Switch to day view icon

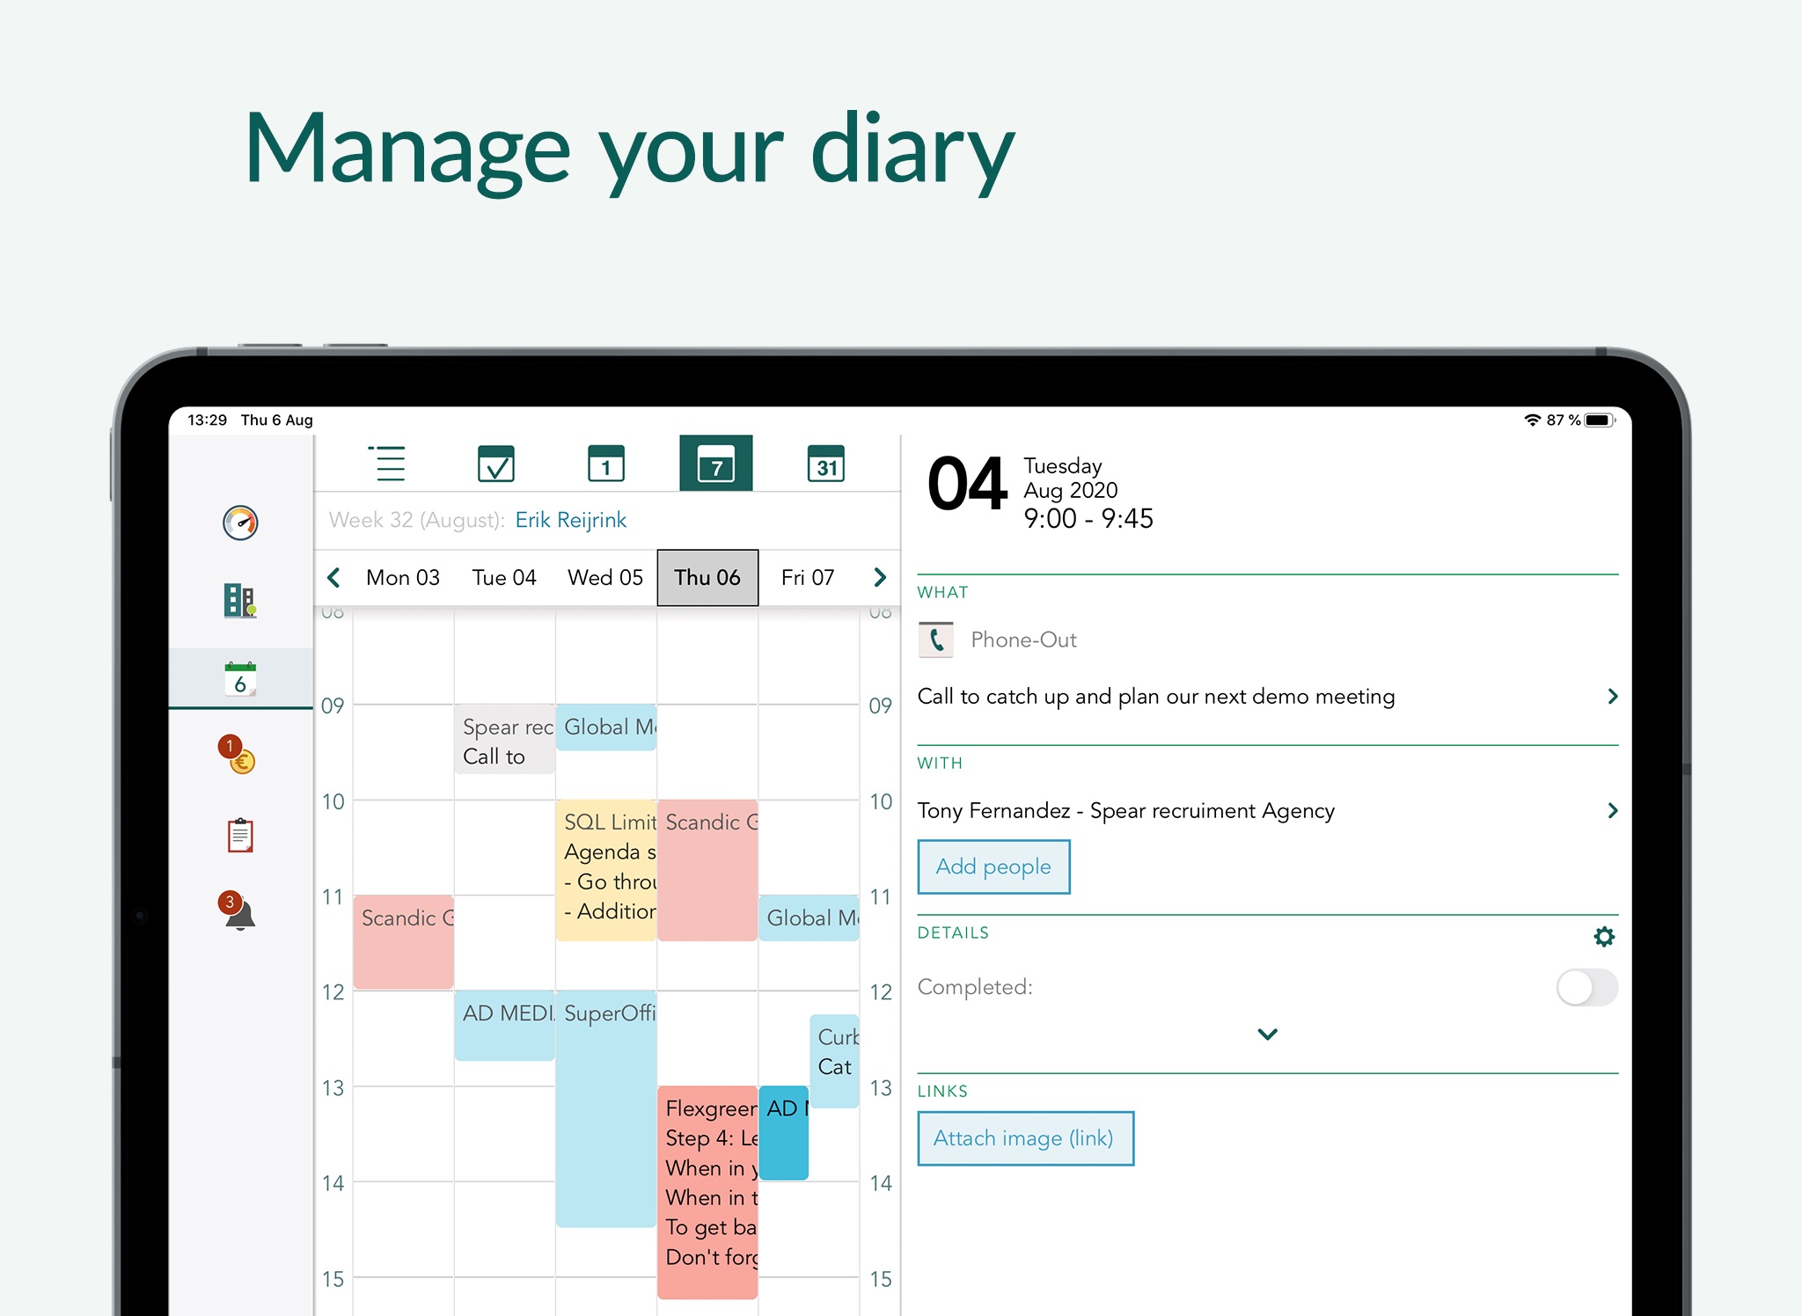pos(607,467)
